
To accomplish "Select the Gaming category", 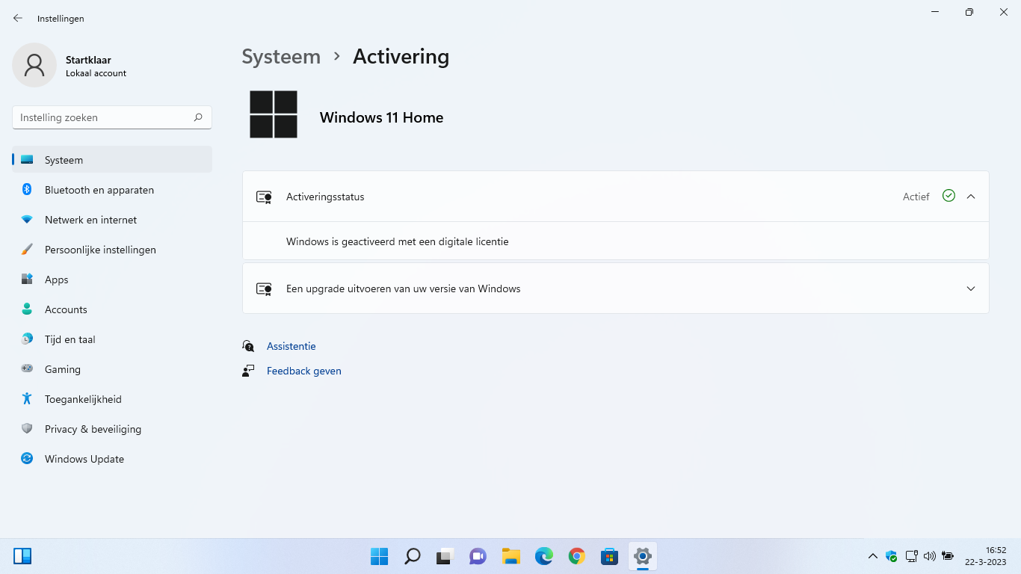I will click(x=112, y=369).
